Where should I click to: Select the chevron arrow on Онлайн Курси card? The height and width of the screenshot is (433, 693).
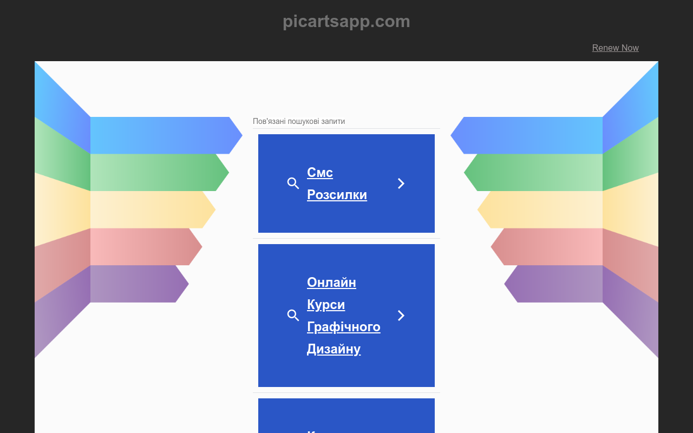point(401,316)
